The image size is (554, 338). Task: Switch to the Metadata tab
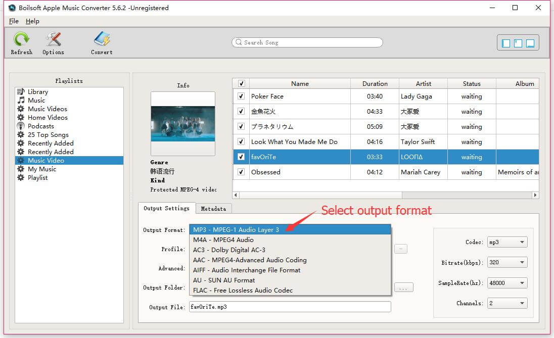click(213, 209)
